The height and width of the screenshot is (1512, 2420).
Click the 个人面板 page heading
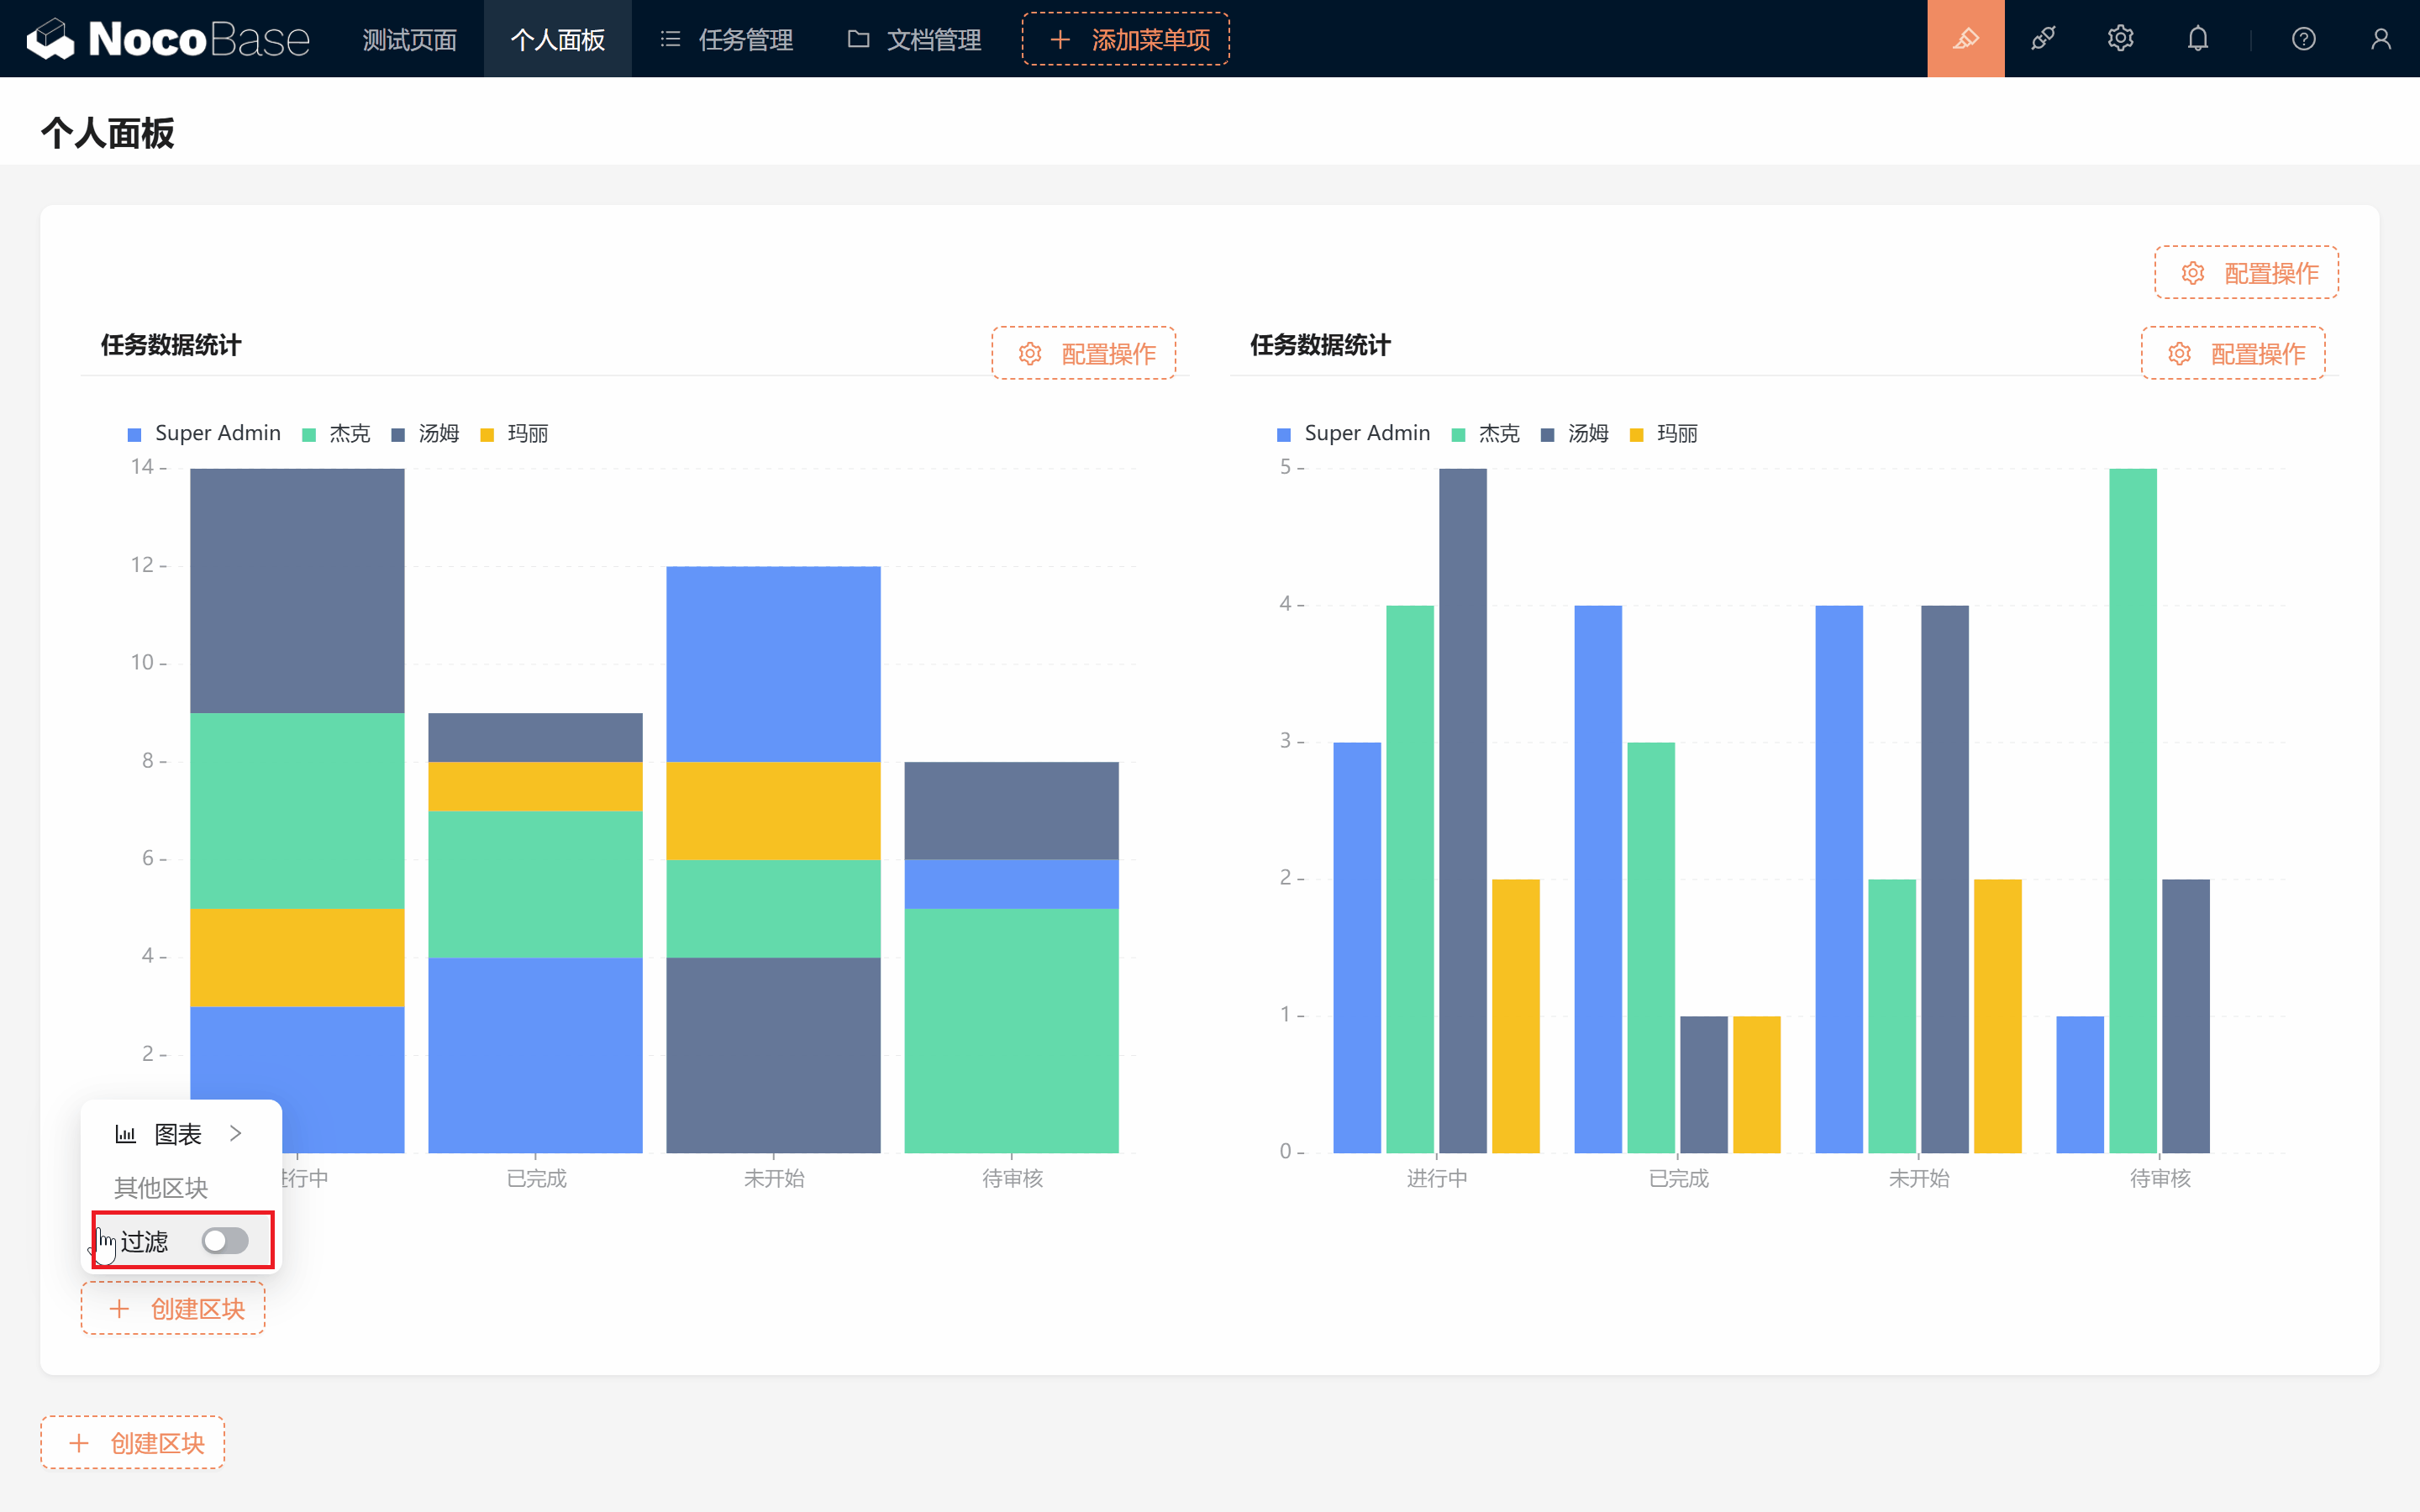click(108, 133)
